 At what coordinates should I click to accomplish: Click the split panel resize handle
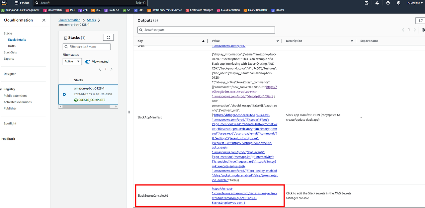pos(128,112)
